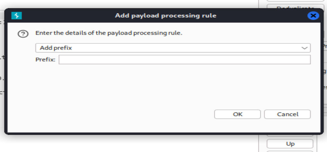Click the question mark help icon
The width and height of the screenshot is (327, 152).
tap(22, 34)
